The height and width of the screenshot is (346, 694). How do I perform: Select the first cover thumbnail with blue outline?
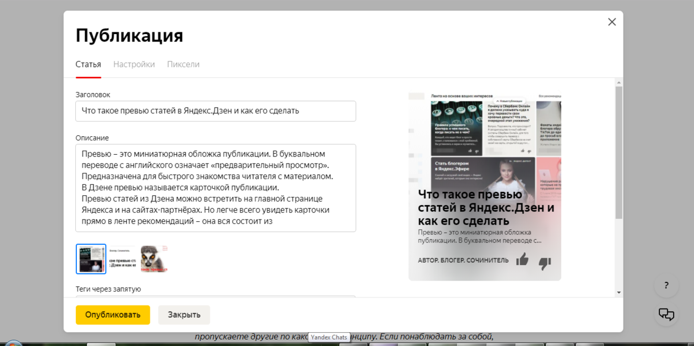pyautogui.click(x=91, y=259)
